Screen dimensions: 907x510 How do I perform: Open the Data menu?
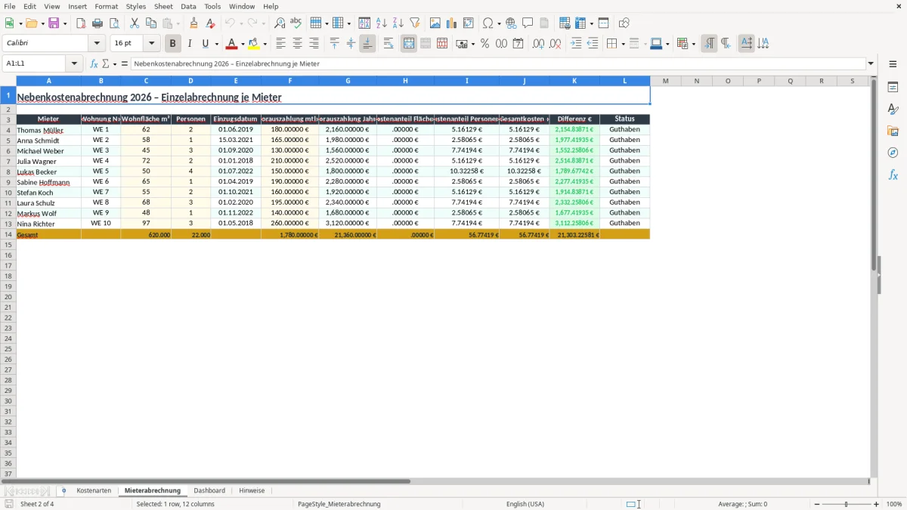(188, 6)
